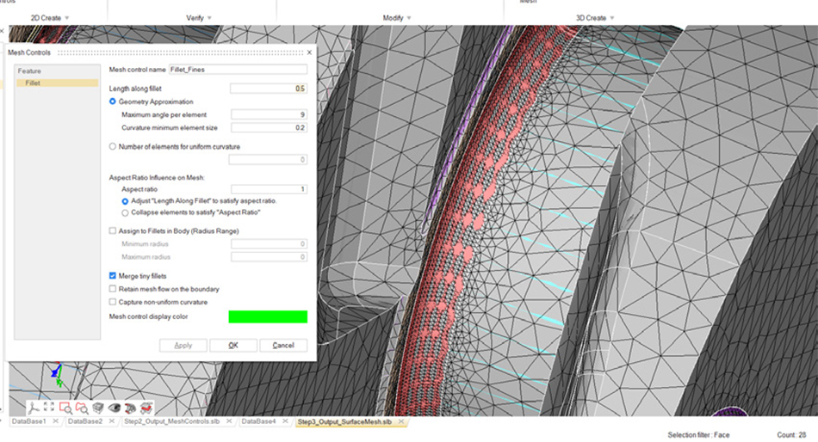Close the DataBase1 tab

55,421
